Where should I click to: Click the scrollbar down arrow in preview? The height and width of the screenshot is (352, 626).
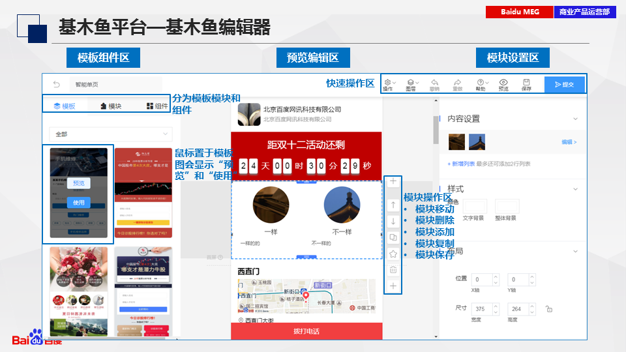pyautogui.click(x=436, y=337)
